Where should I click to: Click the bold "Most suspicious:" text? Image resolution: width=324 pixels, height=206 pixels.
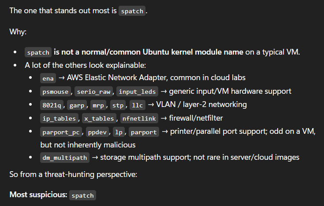(x=38, y=195)
